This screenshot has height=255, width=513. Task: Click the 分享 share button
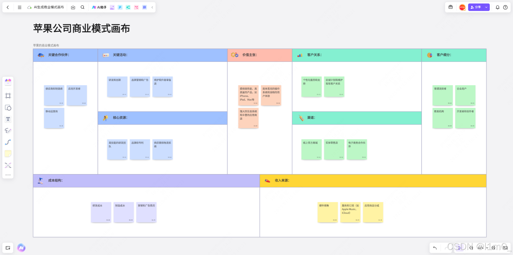point(476,7)
